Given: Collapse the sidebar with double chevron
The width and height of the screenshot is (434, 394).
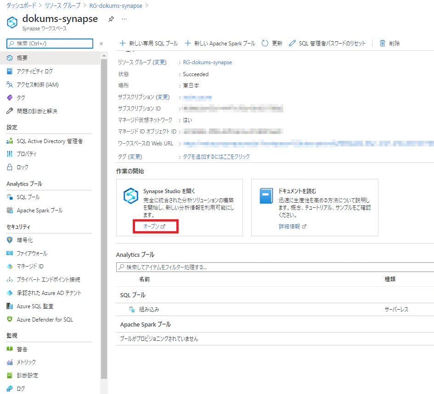Looking at the screenshot, I should (101, 44).
